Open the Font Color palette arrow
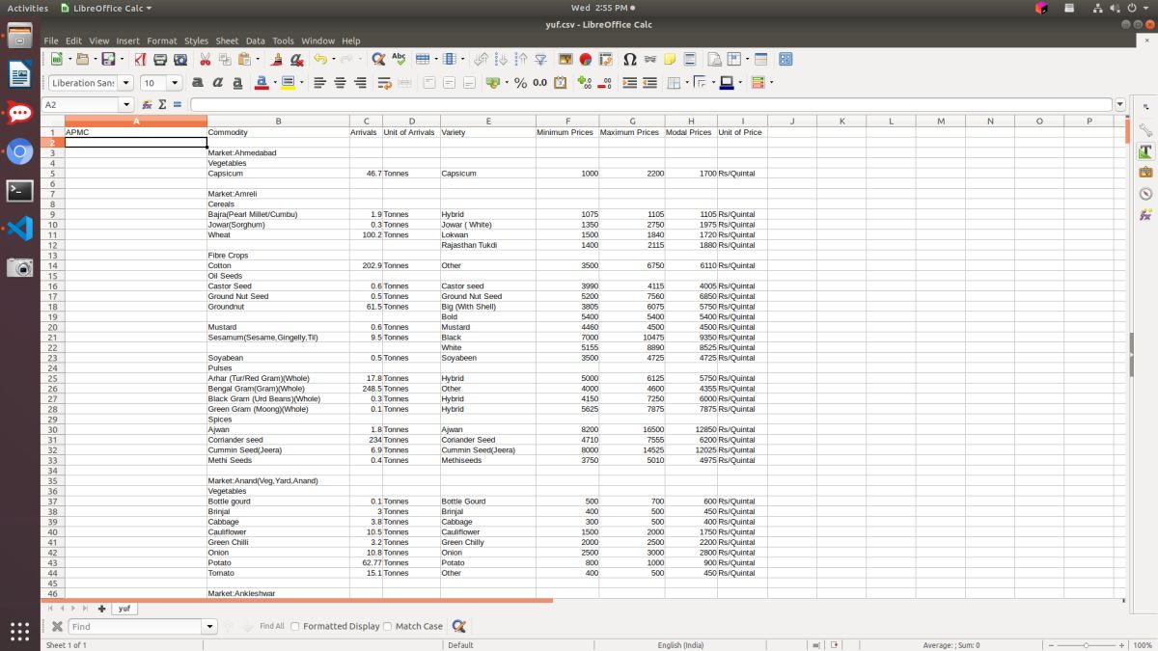The image size is (1158, 651). (x=276, y=83)
